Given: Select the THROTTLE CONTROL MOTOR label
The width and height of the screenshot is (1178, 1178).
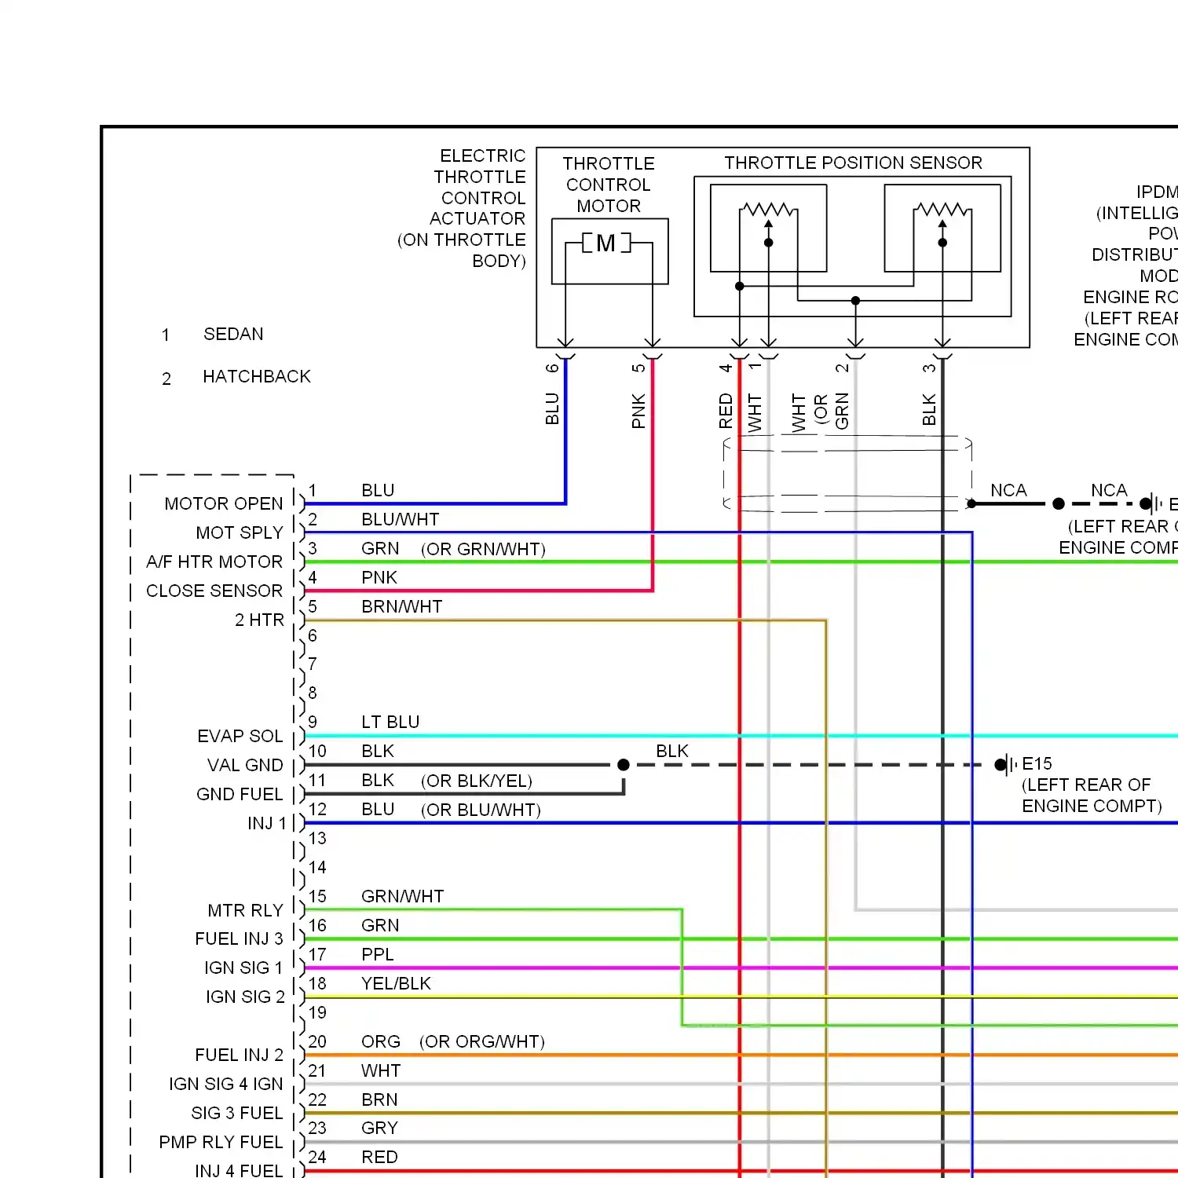Looking at the screenshot, I should [x=609, y=185].
